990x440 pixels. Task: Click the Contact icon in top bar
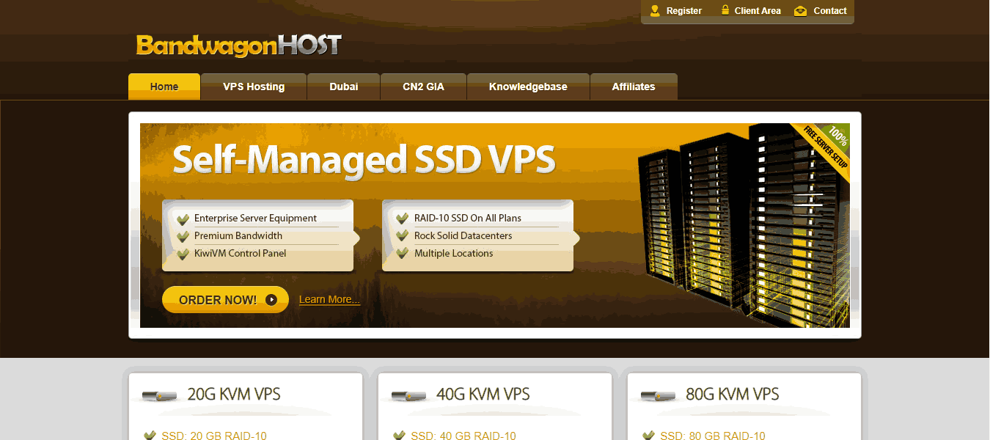[x=800, y=11]
